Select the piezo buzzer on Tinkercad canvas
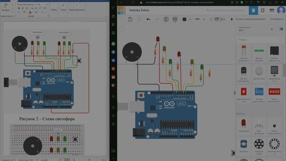This screenshot has height=161, width=286. (132, 52)
